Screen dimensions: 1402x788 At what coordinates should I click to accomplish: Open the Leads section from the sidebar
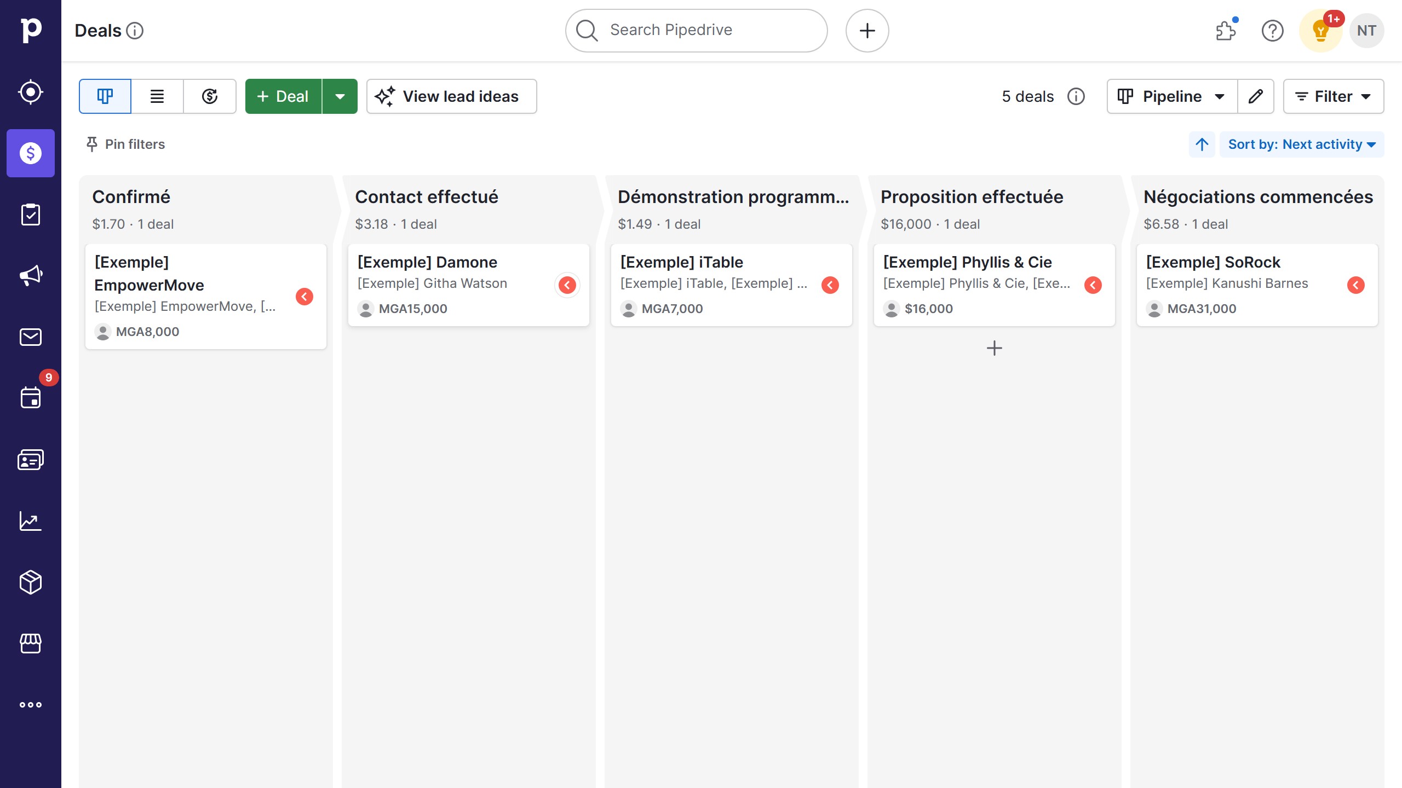tap(31, 92)
